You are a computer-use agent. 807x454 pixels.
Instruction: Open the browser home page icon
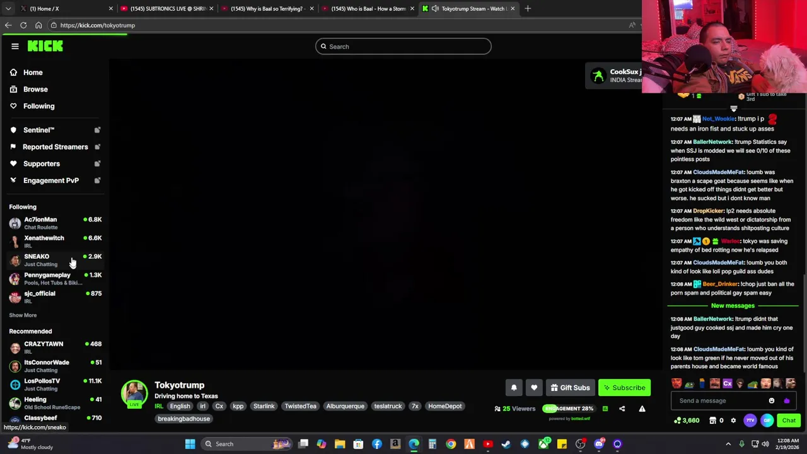(38, 25)
